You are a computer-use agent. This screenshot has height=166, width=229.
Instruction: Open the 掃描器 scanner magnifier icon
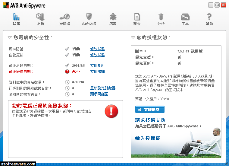tap(64, 17)
